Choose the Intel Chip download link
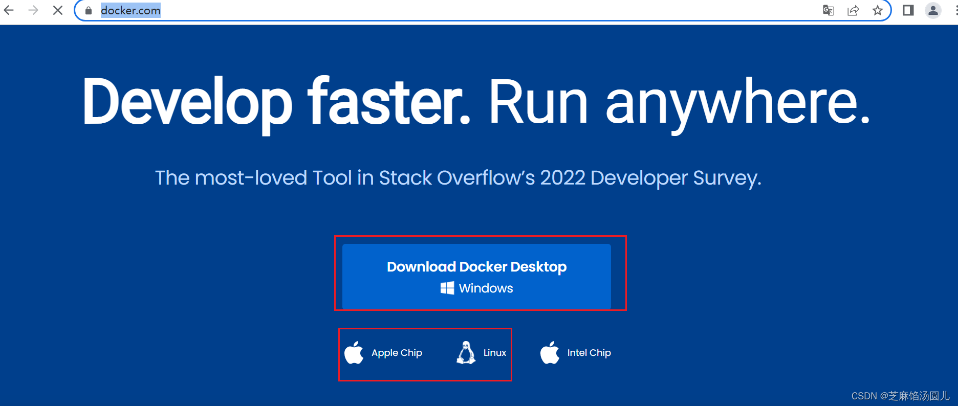Screen dimensions: 958x406 point(576,353)
